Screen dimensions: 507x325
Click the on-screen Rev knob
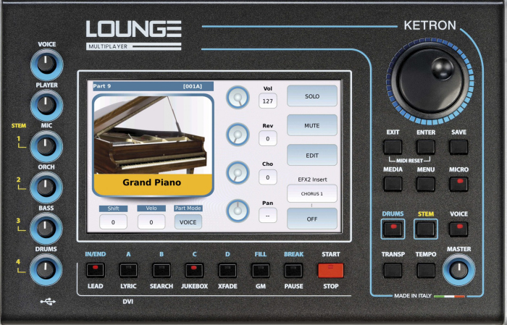(x=238, y=135)
